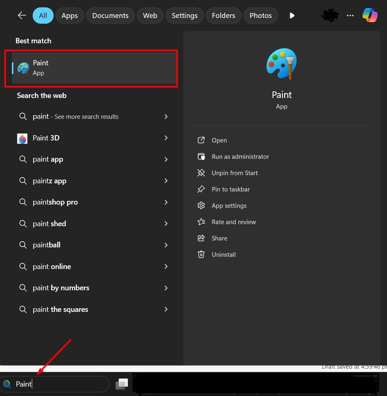The width and height of the screenshot is (387, 396).
Task: Choose Uninstall for Paint
Action: pos(224,255)
